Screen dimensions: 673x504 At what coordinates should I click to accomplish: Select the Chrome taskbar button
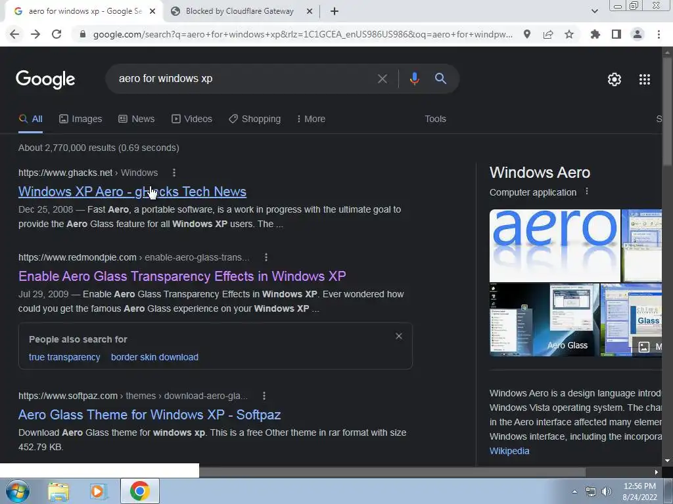point(139,491)
